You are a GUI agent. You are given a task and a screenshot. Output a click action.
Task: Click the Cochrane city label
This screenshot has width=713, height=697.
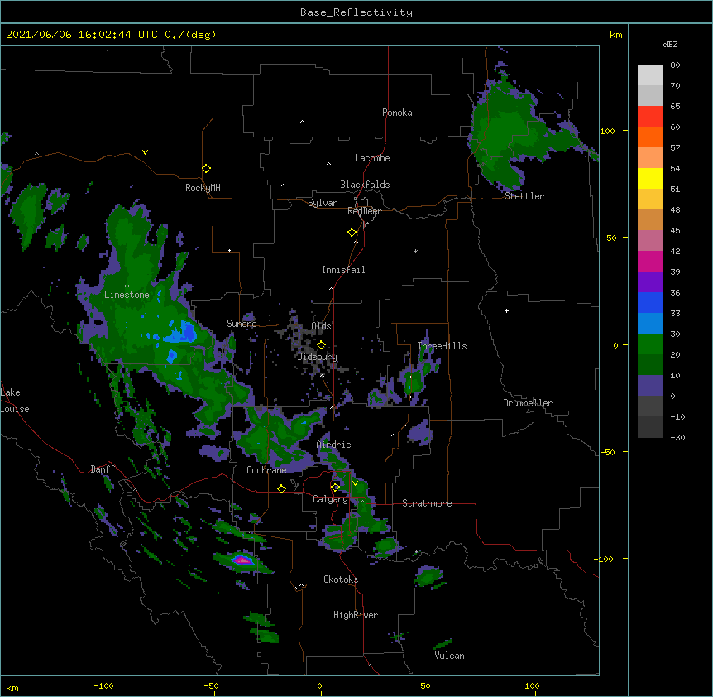pyautogui.click(x=266, y=470)
